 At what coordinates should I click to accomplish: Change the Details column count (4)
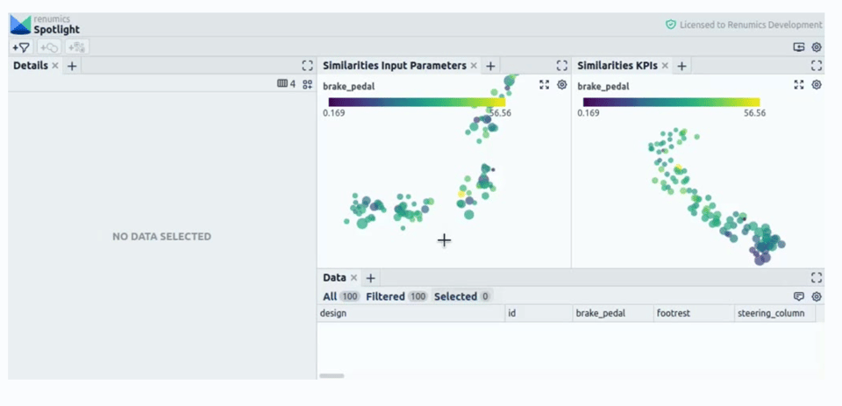[286, 84]
